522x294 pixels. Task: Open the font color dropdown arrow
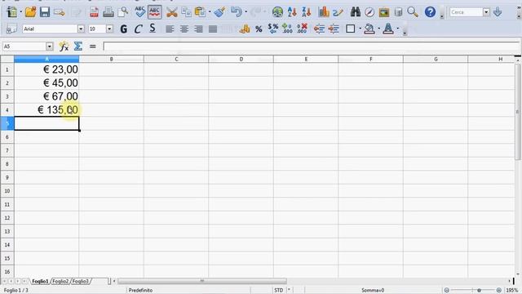tap(397, 29)
